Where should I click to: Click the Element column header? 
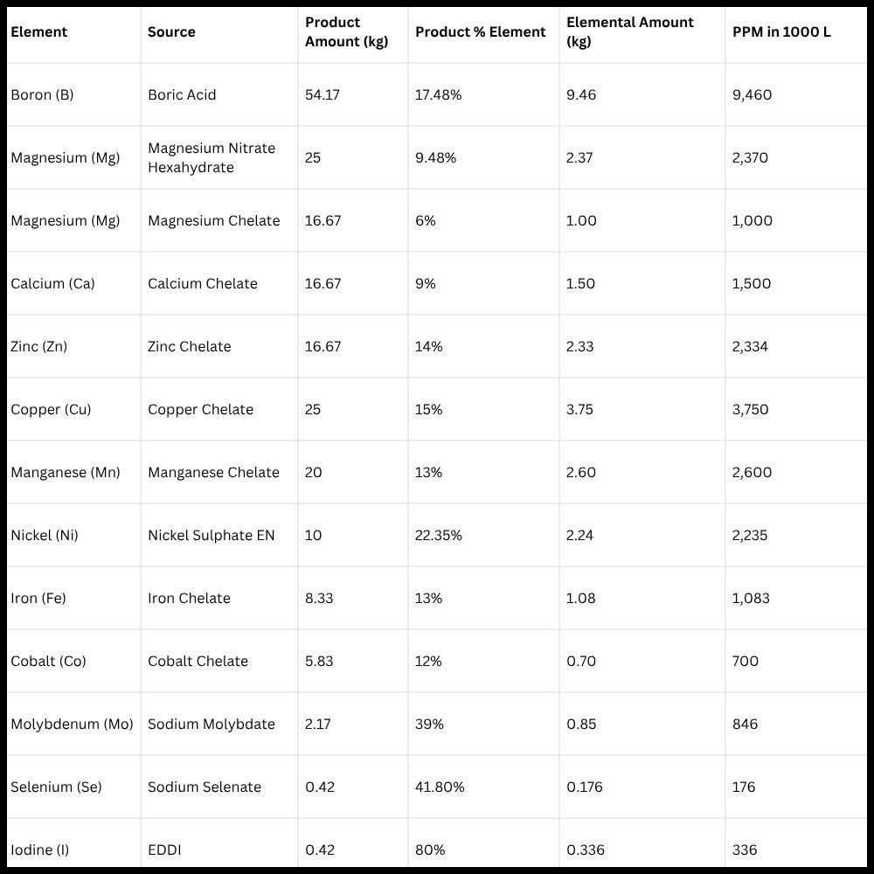[39, 32]
